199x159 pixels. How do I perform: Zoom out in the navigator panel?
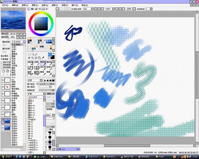click(18, 34)
